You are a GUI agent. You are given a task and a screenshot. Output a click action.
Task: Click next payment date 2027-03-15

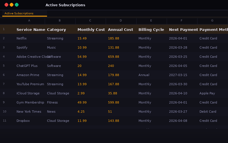pyautogui.click(x=182, y=75)
